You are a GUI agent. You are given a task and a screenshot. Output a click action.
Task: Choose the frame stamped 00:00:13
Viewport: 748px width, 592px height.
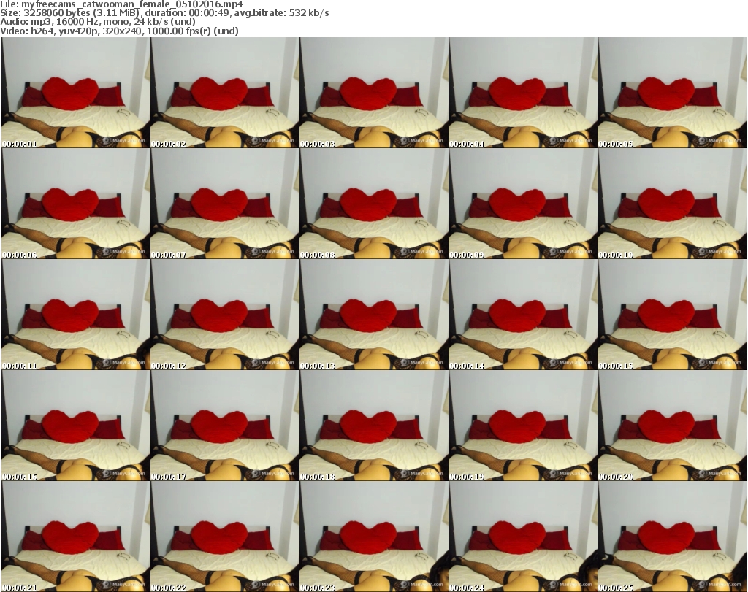pos(373,315)
